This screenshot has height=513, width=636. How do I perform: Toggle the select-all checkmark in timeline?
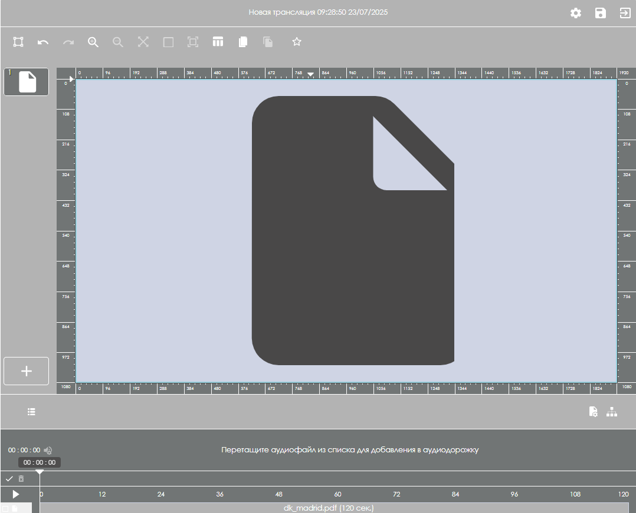(x=9, y=479)
